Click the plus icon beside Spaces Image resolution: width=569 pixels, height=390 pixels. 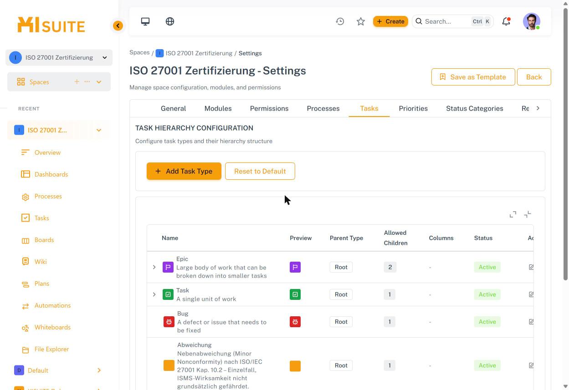click(x=77, y=82)
